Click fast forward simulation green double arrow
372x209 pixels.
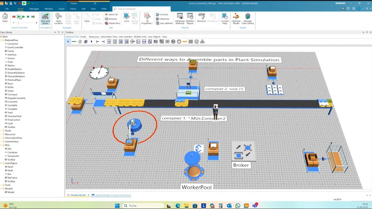coord(23,17)
